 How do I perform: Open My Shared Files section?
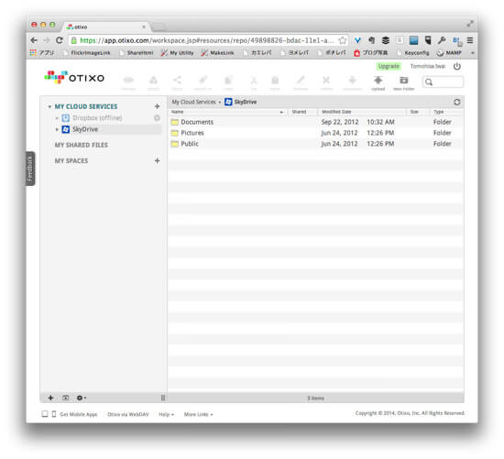(81, 145)
